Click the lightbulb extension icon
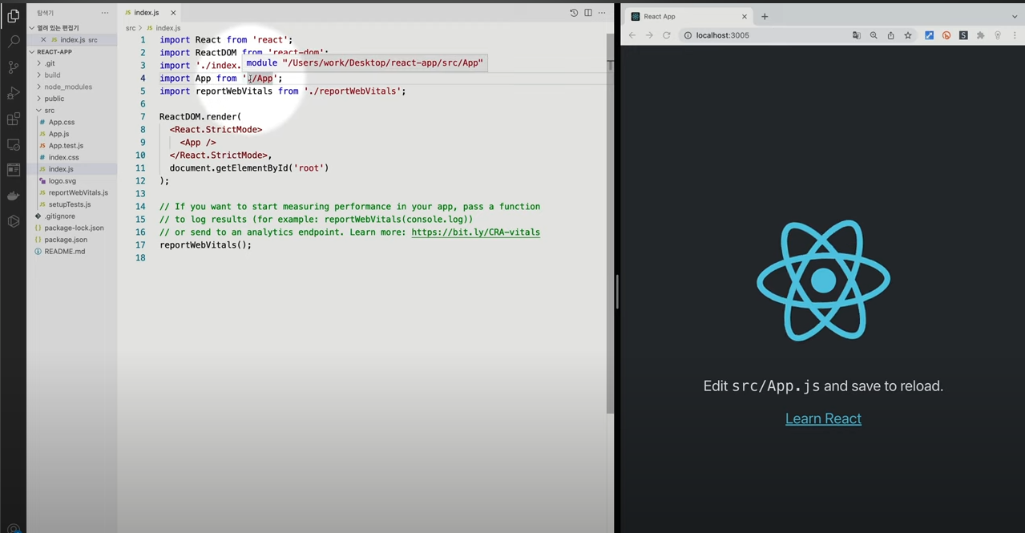Viewport: 1025px width, 533px height. coord(998,35)
